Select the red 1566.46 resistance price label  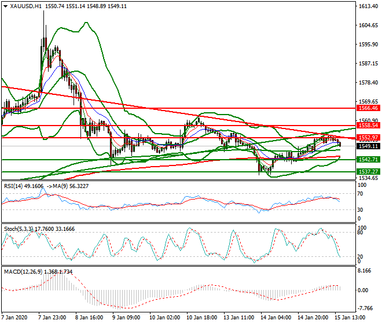click(368, 108)
